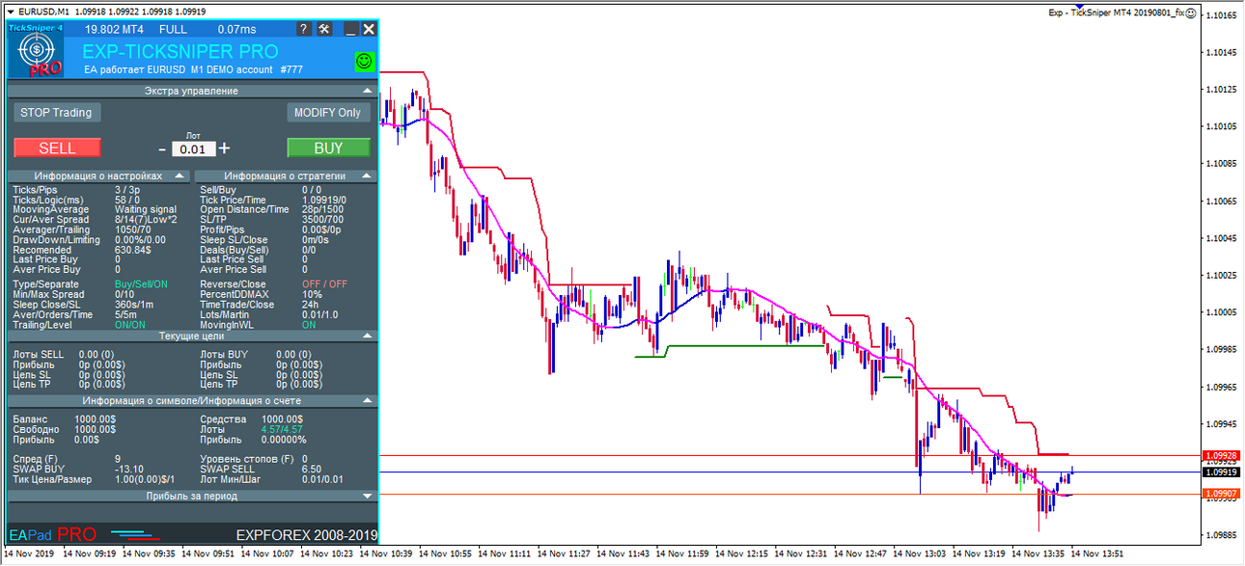Click the TickSniper 4 PRO target logo

click(36, 50)
